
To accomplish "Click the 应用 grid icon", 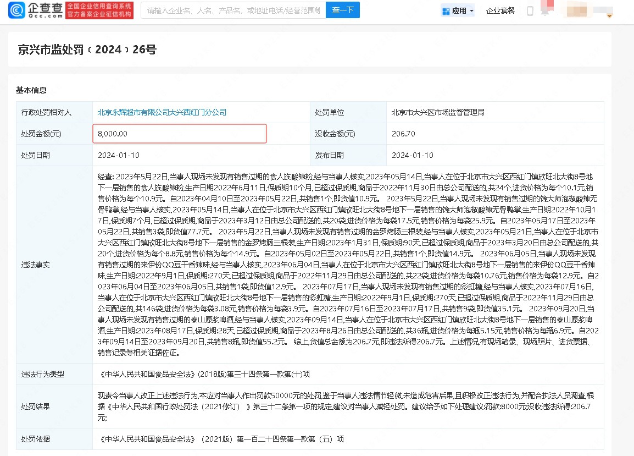I will click(446, 11).
